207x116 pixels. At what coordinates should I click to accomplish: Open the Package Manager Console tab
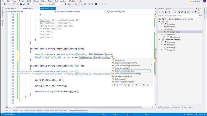pos(78,110)
